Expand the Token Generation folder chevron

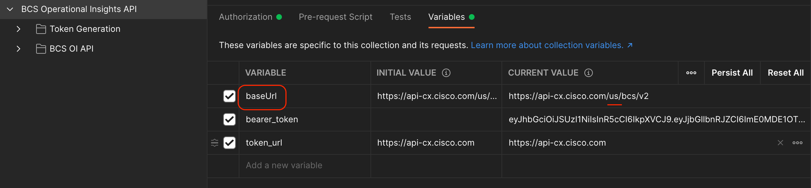(18, 29)
